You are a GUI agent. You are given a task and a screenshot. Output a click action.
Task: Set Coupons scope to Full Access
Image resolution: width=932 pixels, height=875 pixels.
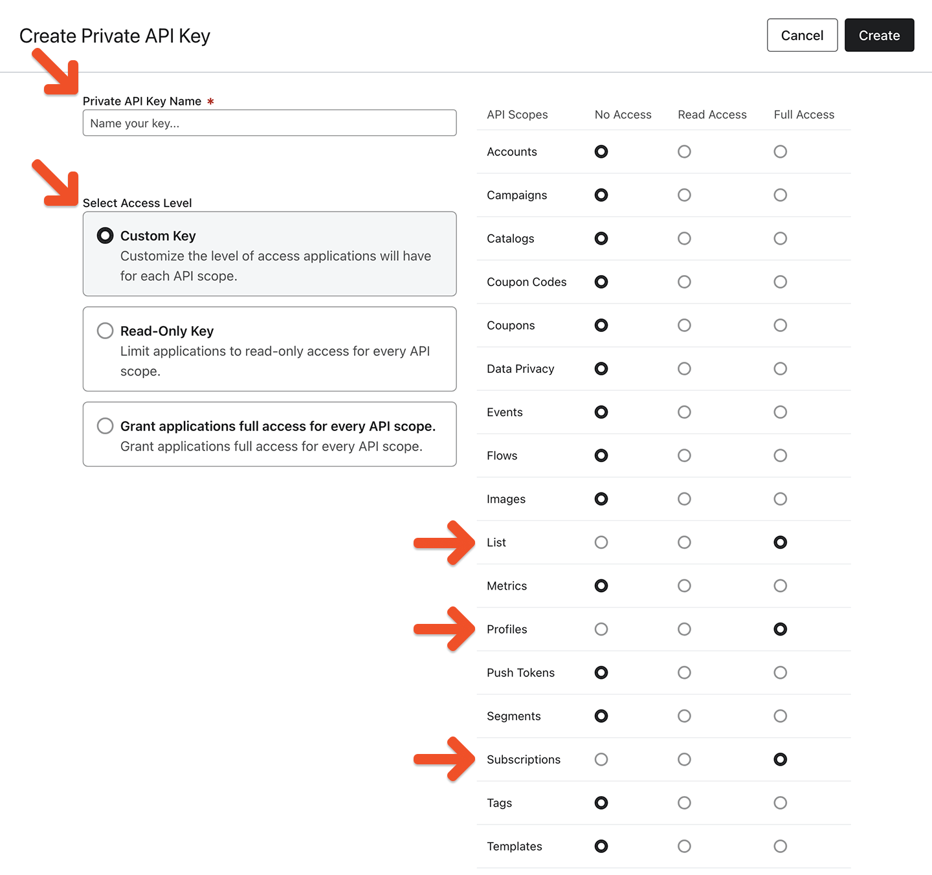(781, 325)
